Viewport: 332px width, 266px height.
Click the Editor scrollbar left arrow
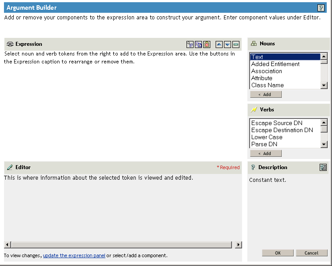7,245
